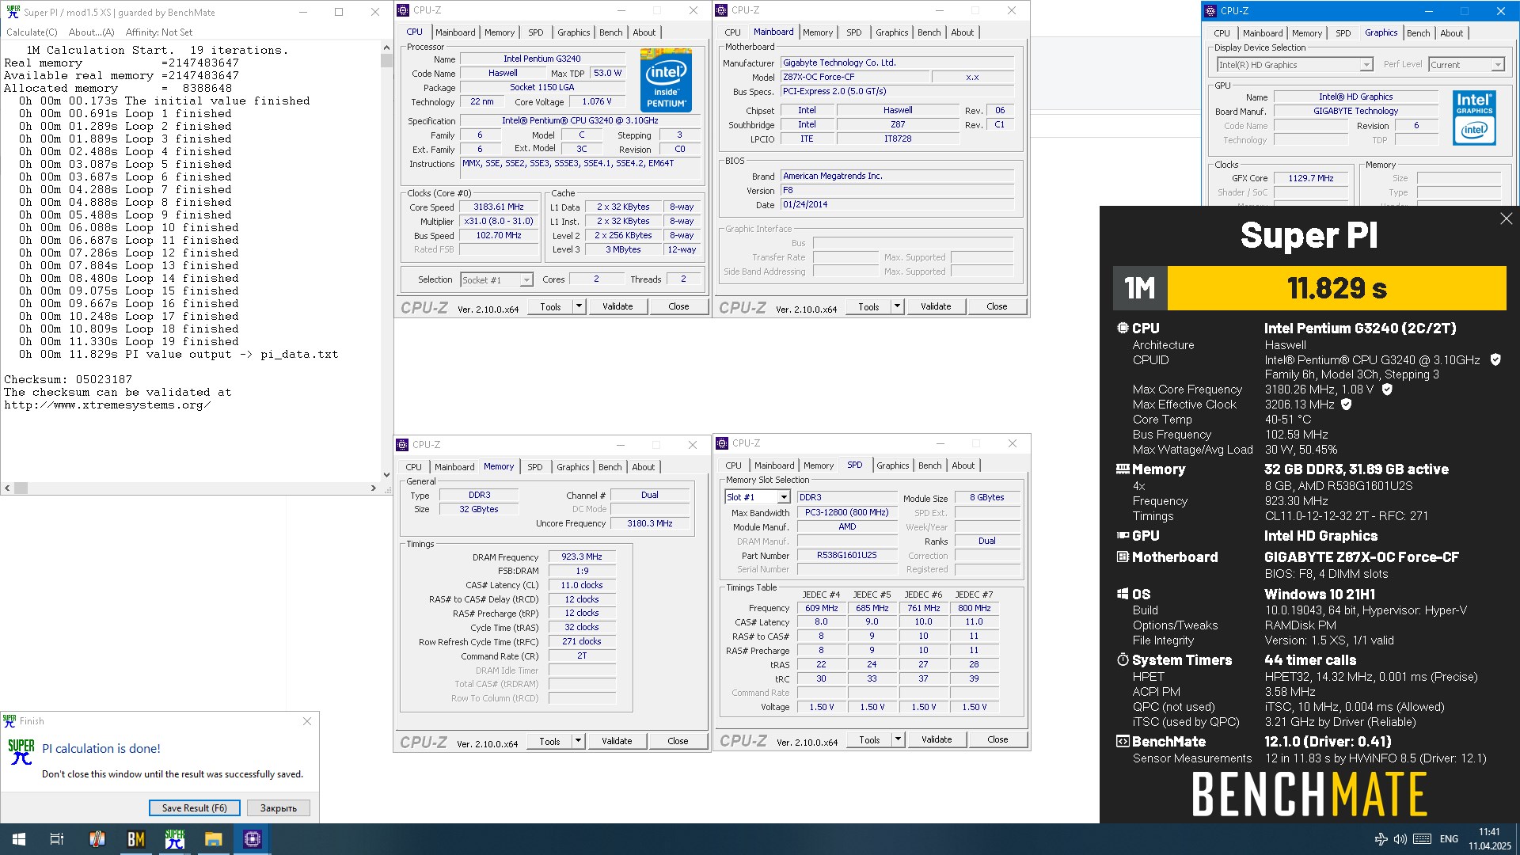The image size is (1520, 855).
Task: Click the 11.829 s result time
Action: (1337, 288)
